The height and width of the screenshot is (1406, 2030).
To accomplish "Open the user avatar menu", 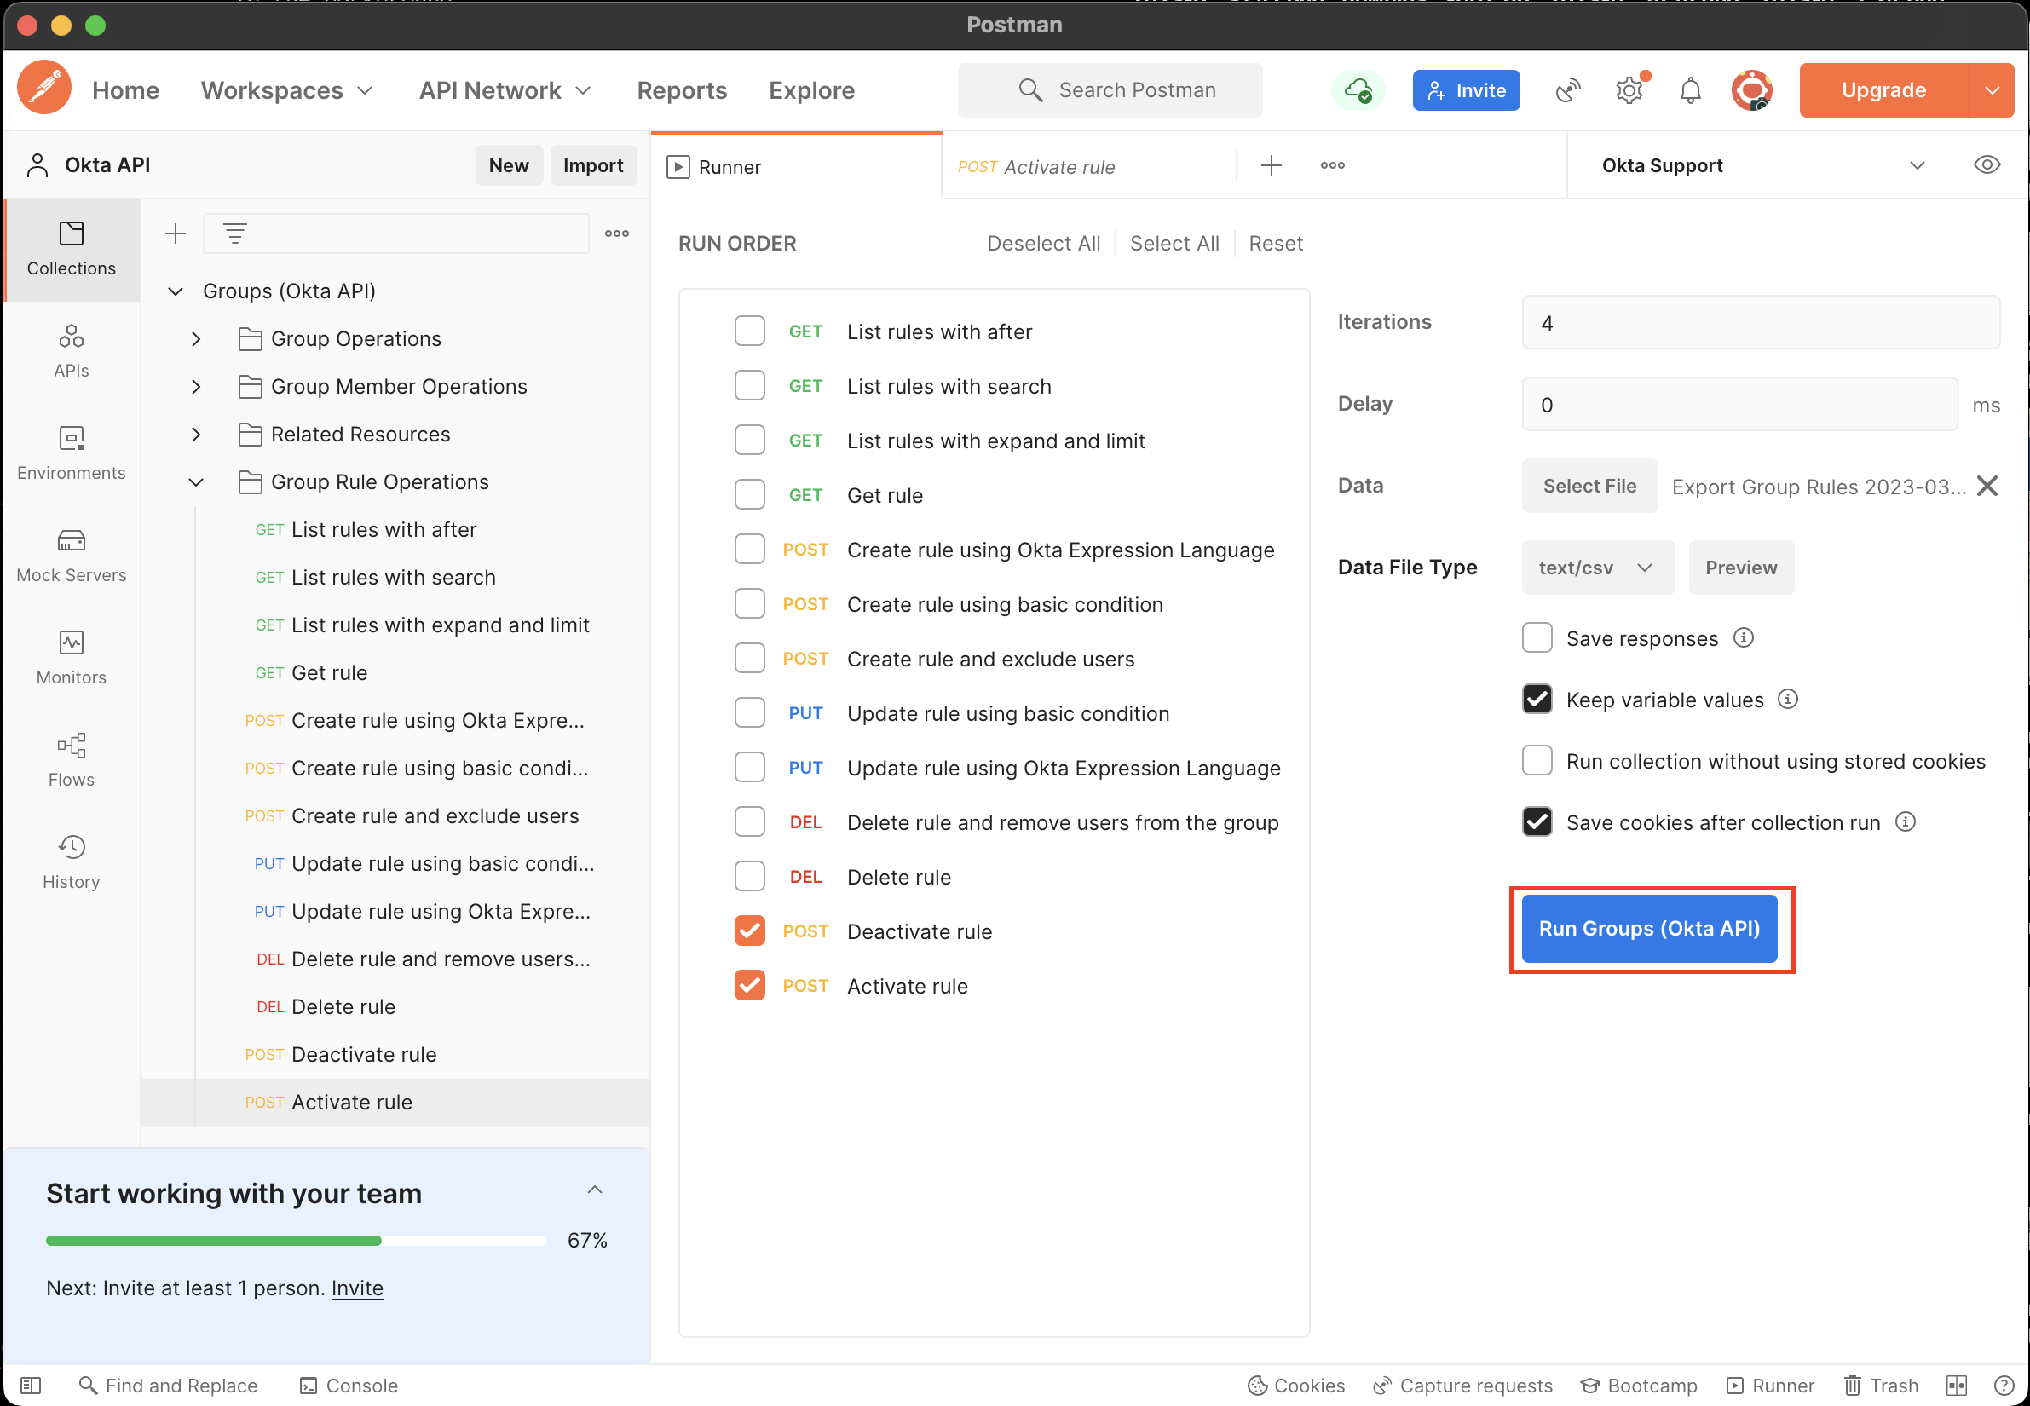I will tap(1751, 89).
